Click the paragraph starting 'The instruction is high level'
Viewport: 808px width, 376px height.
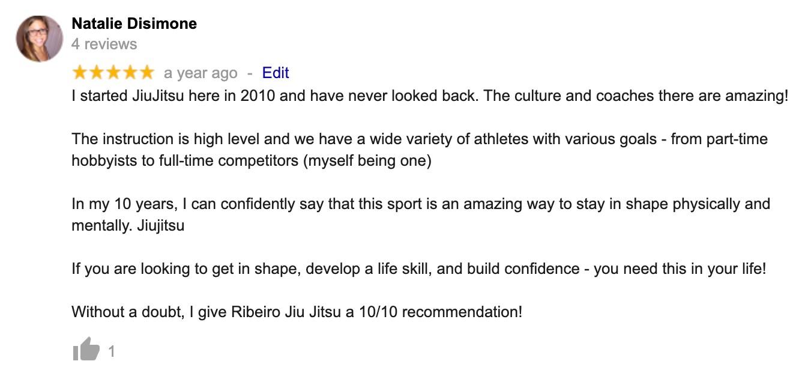click(420, 150)
